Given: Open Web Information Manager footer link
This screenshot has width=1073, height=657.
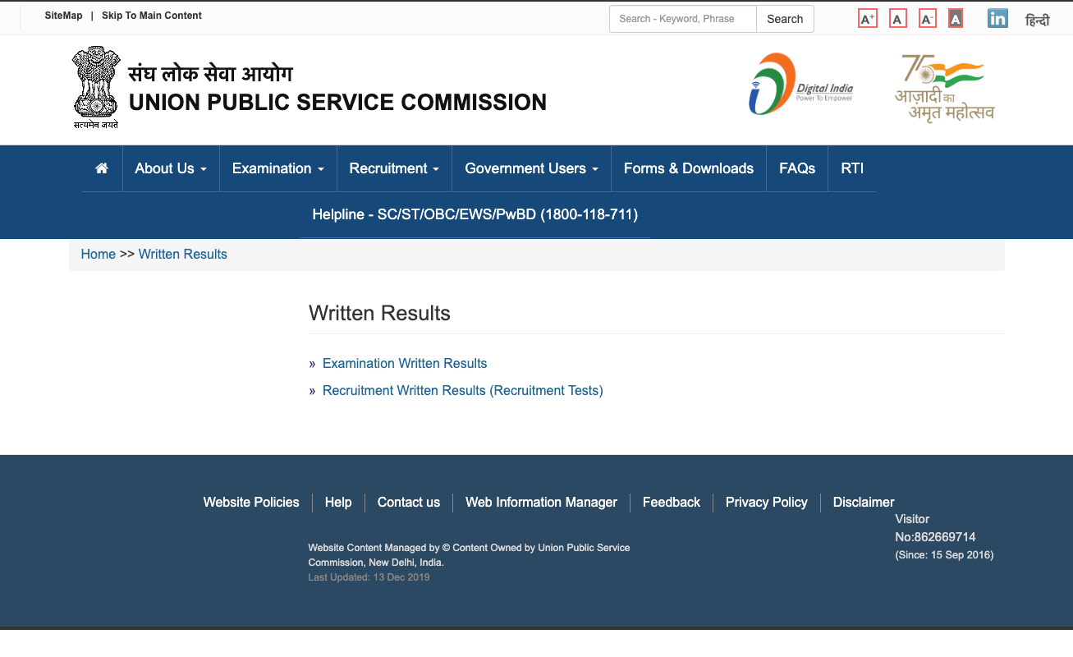Looking at the screenshot, I should coord(541,502).
